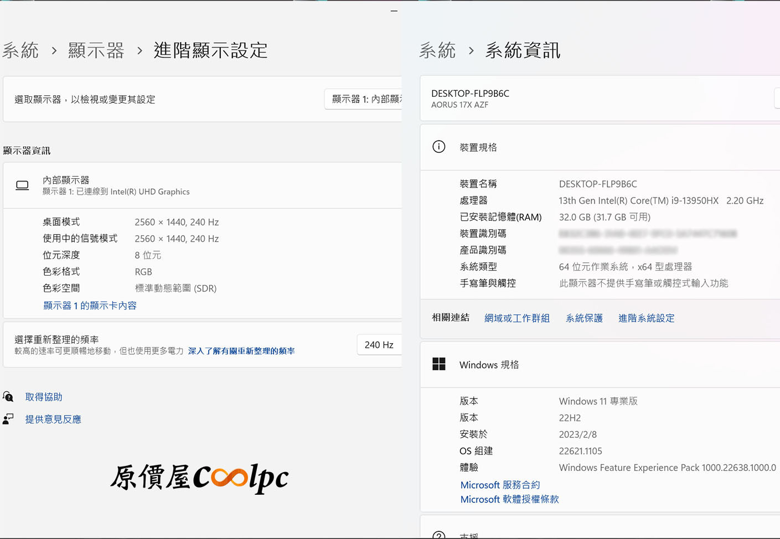Open Microsoft 軟體授權條款 link

pos(509,499)
